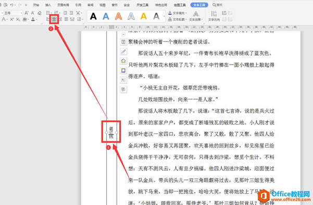Open print preview from quick access toolbar
Viewport: 313px width, 205px height.
(x=5, y=5)
